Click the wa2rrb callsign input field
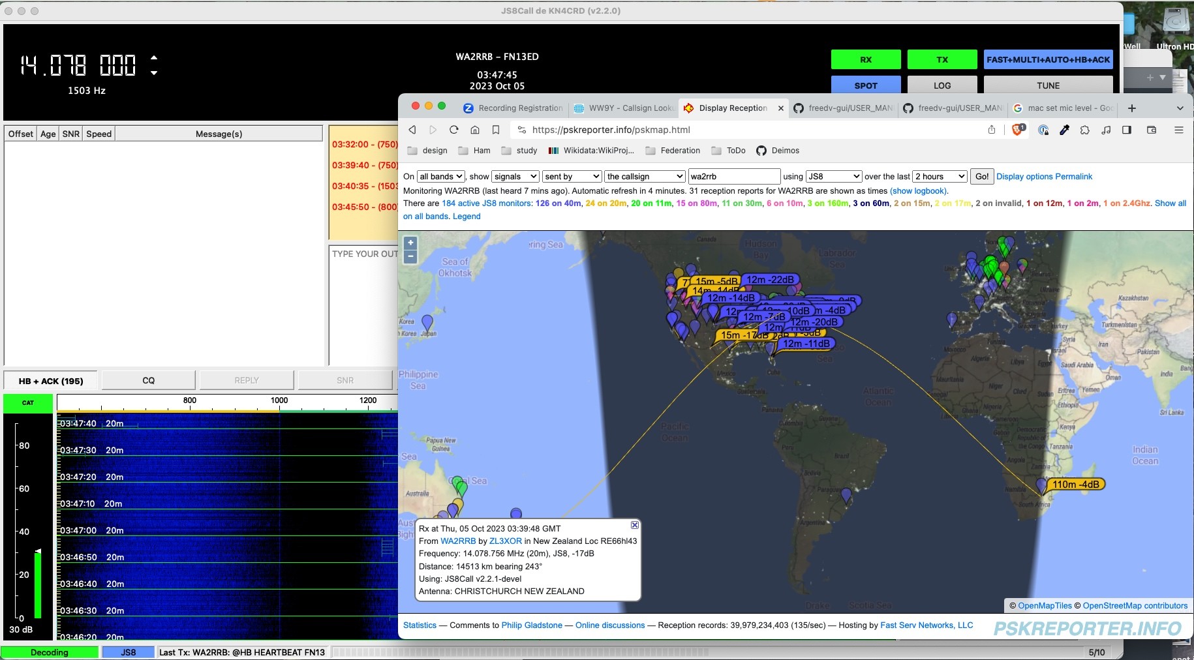This screenshot has width=1194, height=660. point(733,177)
